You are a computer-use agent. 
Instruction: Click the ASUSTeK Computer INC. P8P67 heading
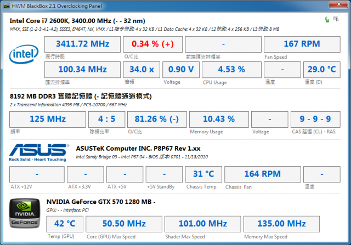coord(138,149)
